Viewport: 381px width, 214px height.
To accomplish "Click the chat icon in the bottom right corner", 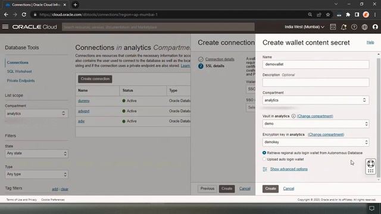I will (x=371, y=208).
